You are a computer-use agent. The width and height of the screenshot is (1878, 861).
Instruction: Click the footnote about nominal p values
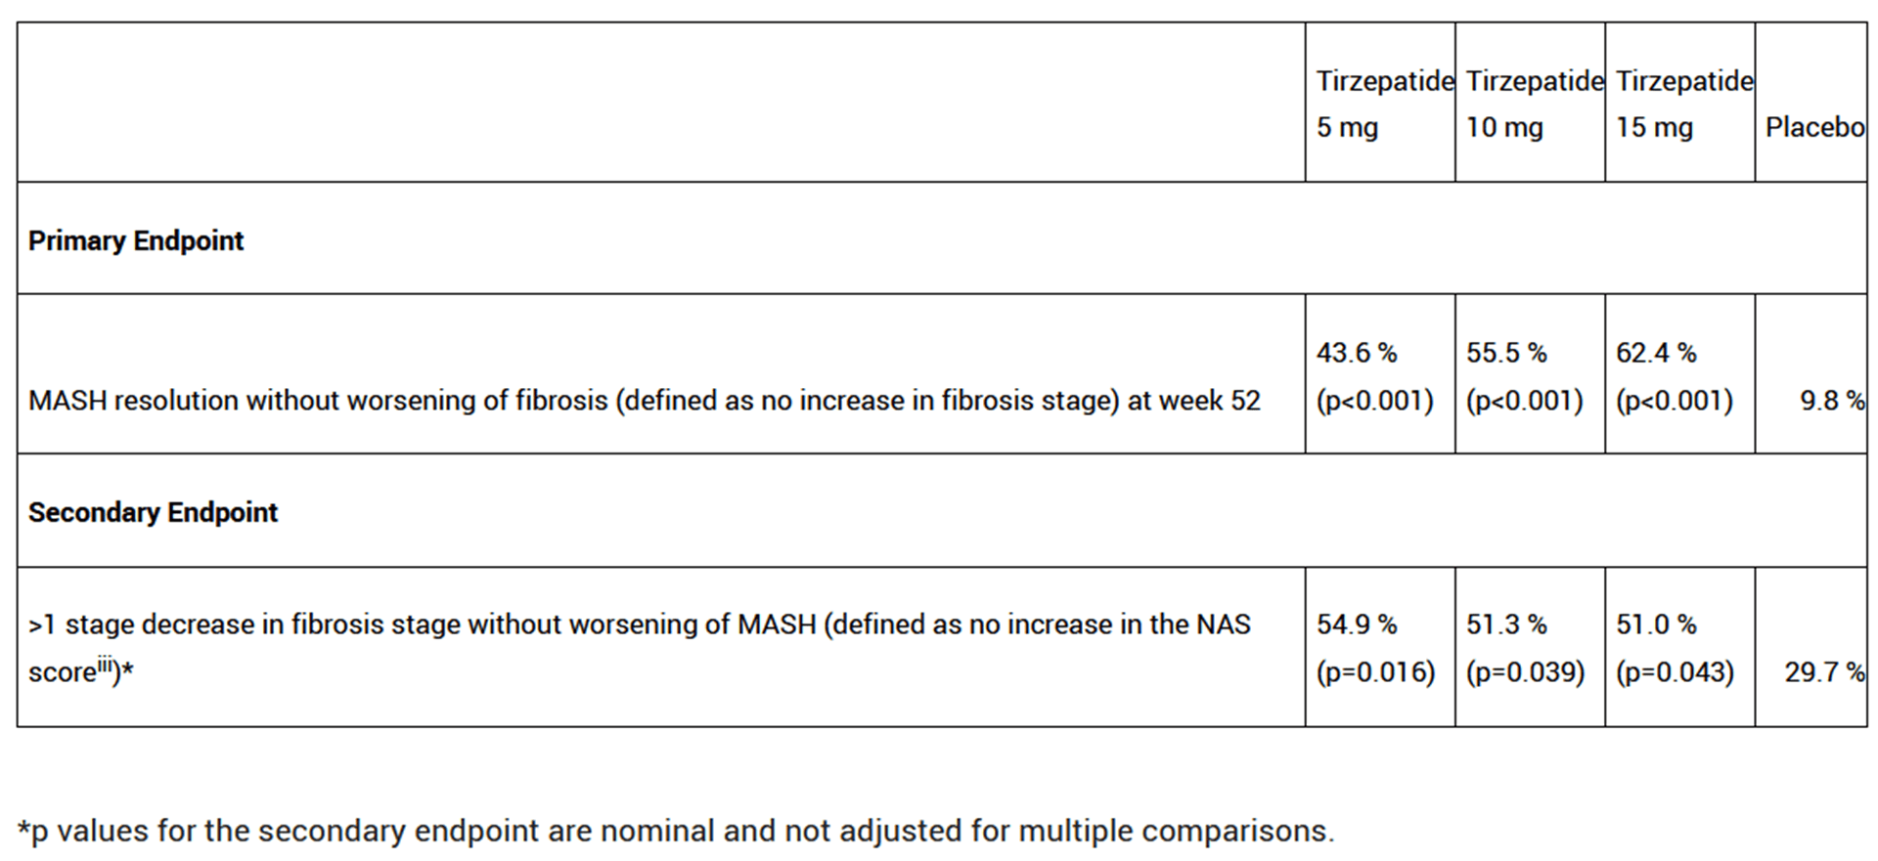(x=675, y=831)
